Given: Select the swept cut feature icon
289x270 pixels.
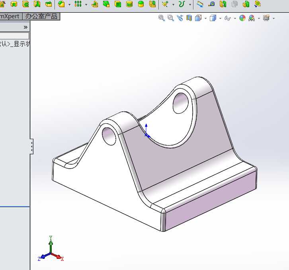Looking at the screenshot, I should pyautogui.click(x=25, y=4).
